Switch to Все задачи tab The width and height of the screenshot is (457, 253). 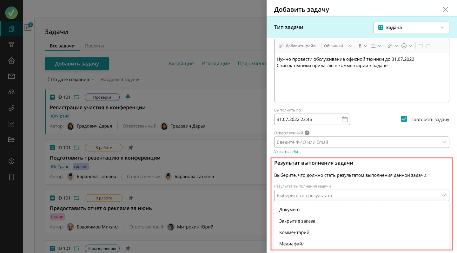[62, 46]
